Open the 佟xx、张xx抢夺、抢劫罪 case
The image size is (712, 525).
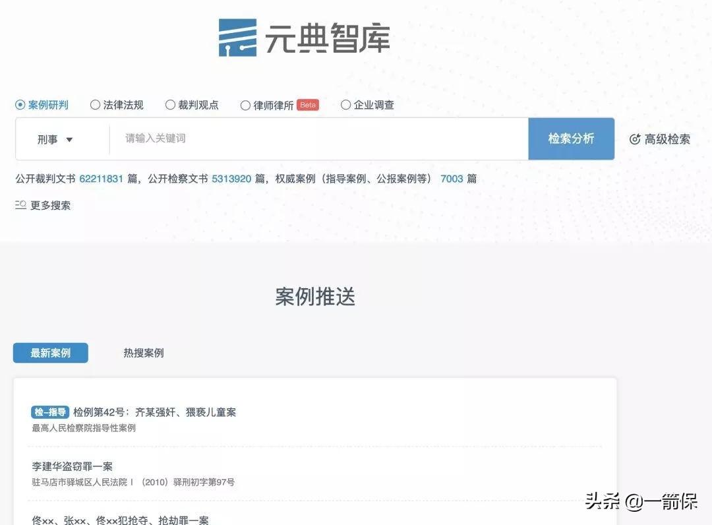(x=121, y=520)
